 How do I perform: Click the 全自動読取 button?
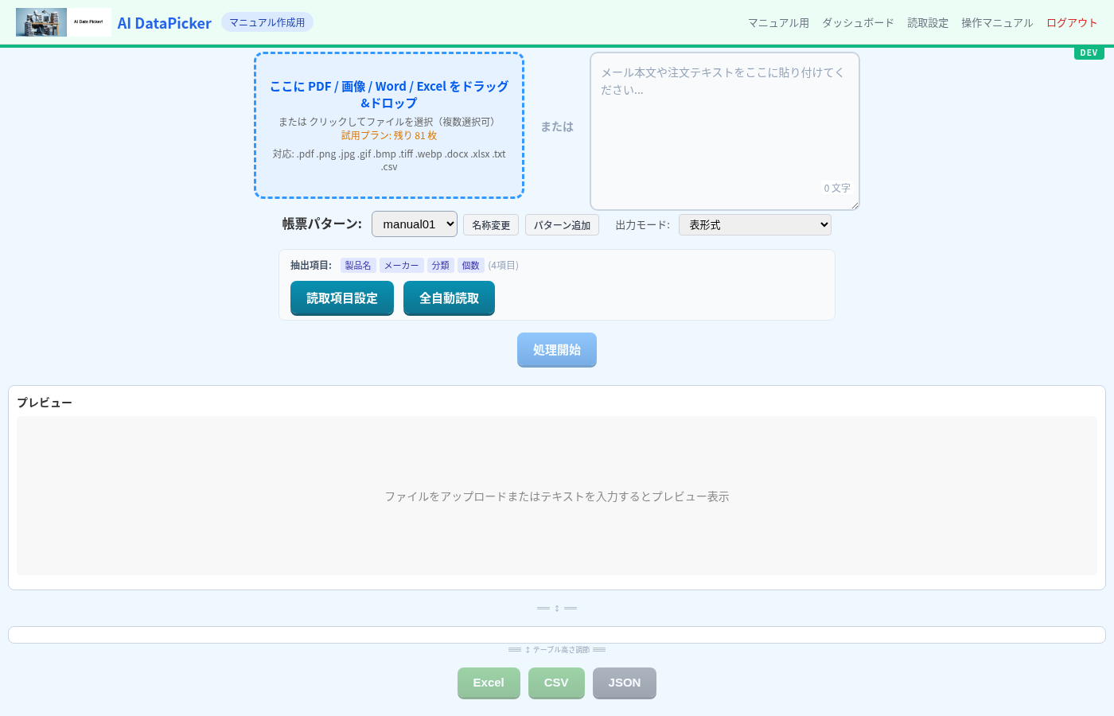coord(449,298)
